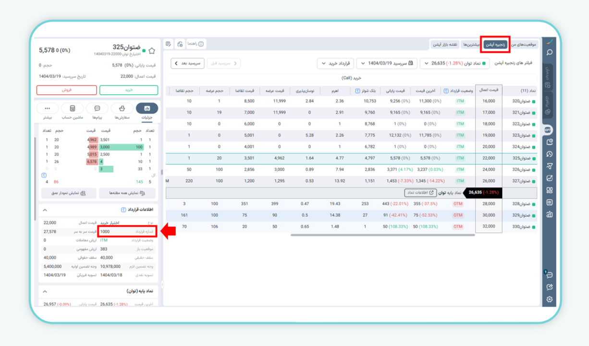The image size is (589, 346).
Task: Open the پیام‌ها messages icon
Action: (98, 109)
